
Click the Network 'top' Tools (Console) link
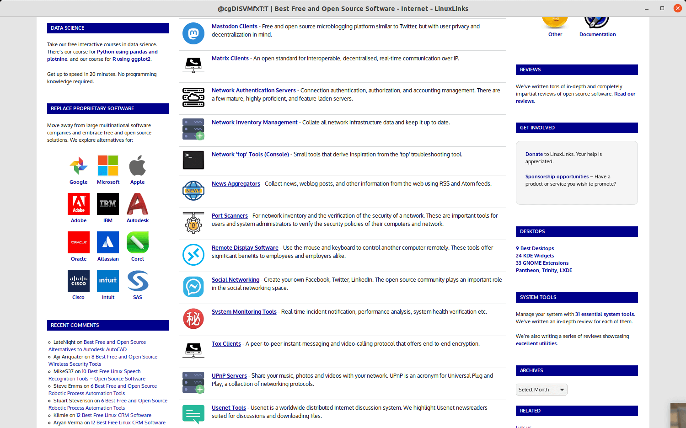pyautogui.click(x=250, y=155)
